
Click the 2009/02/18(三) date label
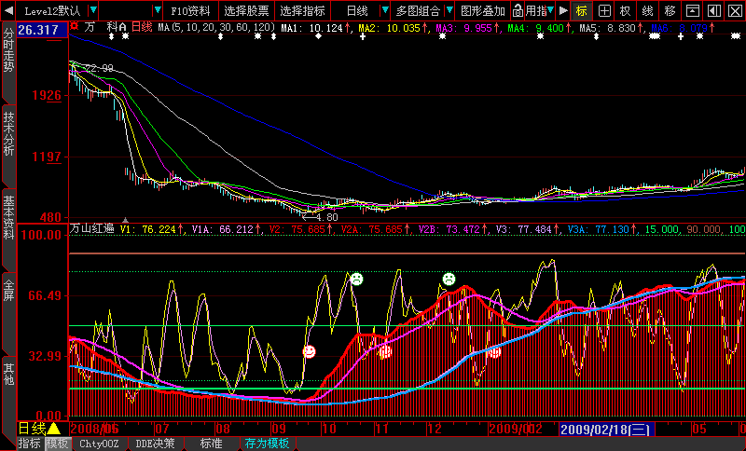pyautogui.click(x=607, y=430)
